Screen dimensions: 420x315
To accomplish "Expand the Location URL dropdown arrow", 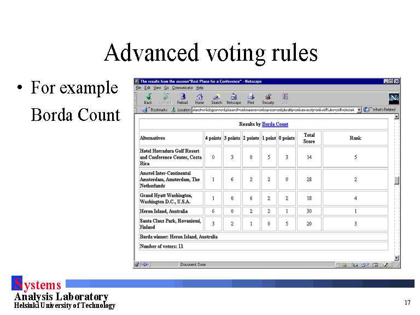I will click(359, 110).
